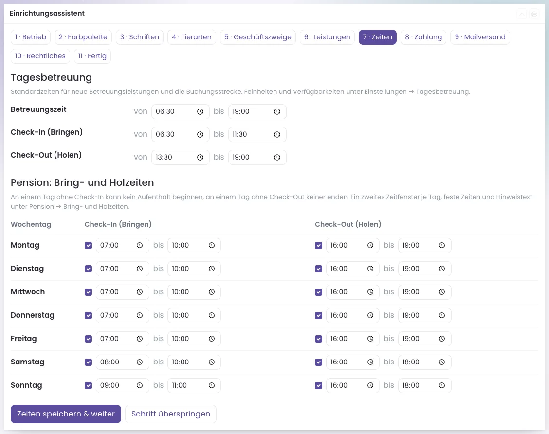
Task: Toggle Mittwoch check-out checkbox
Action: point(319,292)
